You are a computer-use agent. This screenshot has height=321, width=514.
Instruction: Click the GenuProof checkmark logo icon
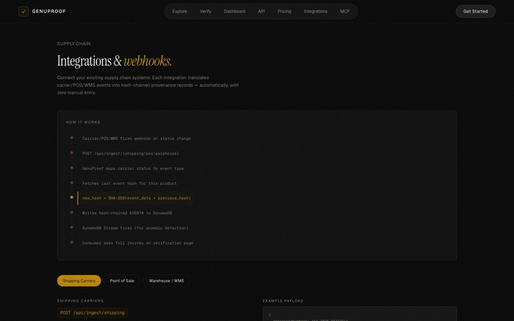(23, 11)
